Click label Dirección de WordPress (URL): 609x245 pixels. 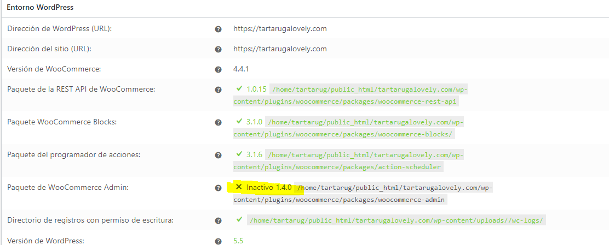(x=60, y=28)
